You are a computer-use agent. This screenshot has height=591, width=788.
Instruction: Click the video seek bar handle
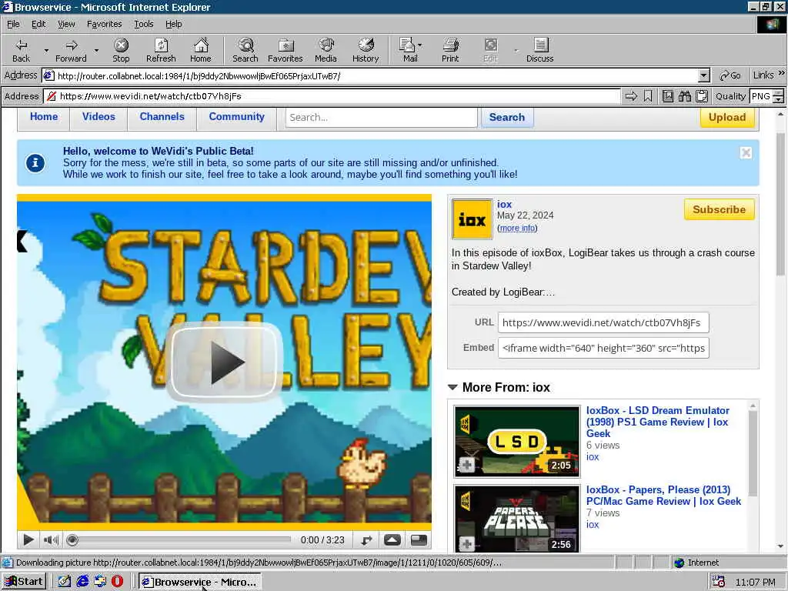(x=72, y=540)
